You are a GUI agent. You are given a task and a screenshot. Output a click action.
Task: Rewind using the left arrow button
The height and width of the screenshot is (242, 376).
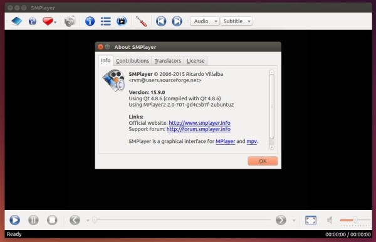[x=75, y=220]
